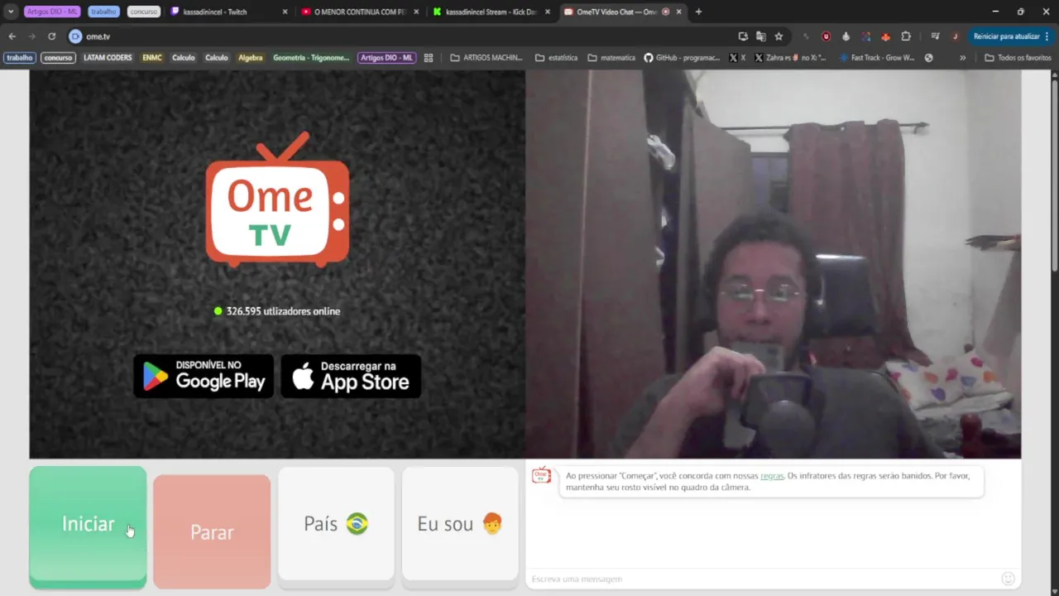Click the camera site-info icon in address bar

point(75,36)
